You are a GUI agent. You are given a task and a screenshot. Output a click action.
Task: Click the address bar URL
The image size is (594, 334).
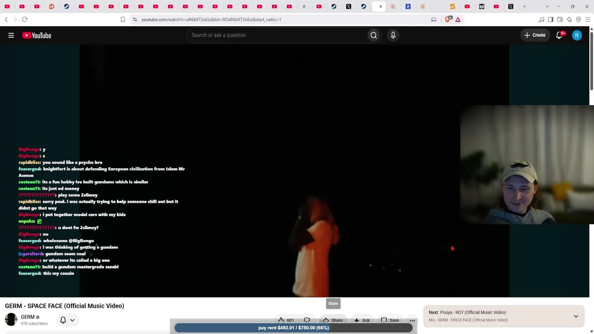tap(211, 19)
